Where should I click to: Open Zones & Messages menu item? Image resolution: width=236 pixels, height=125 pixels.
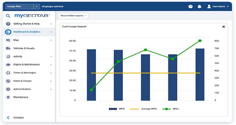pos(25,73)
